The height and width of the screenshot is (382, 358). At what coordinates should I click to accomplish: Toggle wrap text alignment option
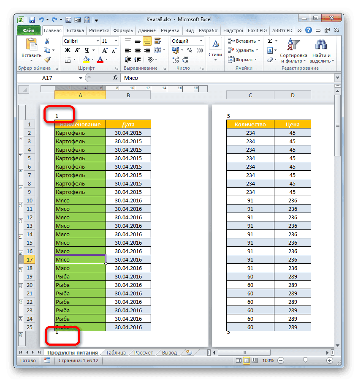(158, 40)
